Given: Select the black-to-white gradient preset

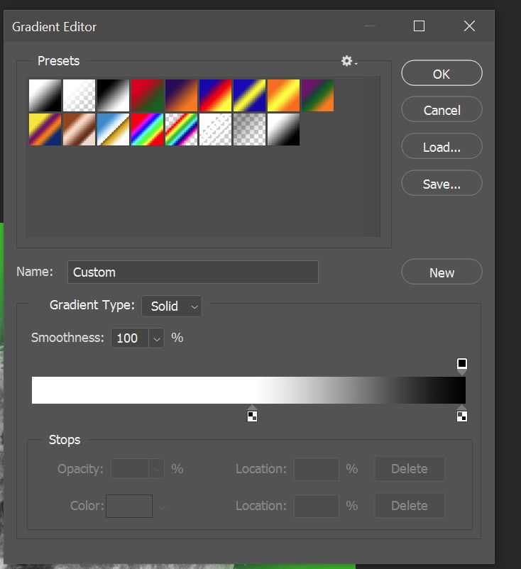Looking at the screenshot, I should pos(114,96).
